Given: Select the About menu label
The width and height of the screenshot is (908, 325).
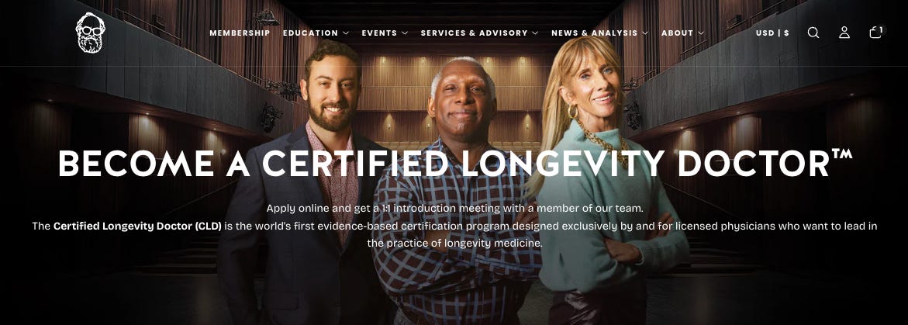Looking at the screenshot, I should click(677, 33).
